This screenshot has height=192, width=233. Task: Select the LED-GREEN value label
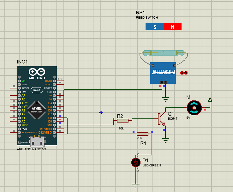pos(152,165)
